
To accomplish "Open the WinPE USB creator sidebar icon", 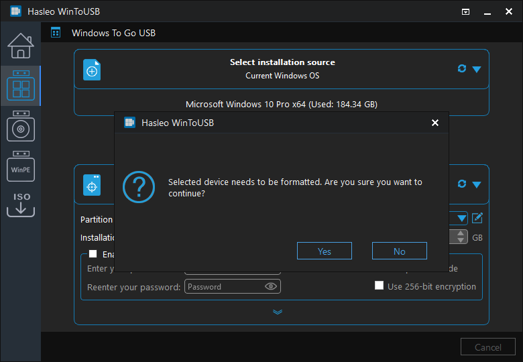I will [21, 166].
